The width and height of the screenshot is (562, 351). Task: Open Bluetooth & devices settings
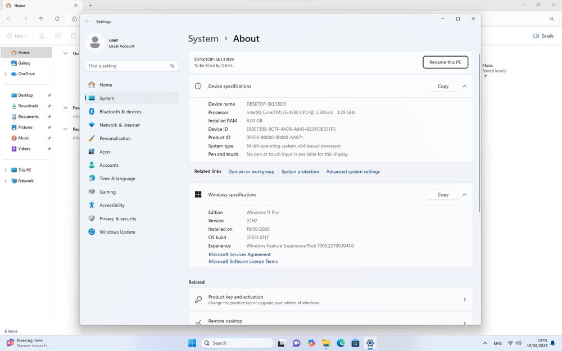click(x=132, y=112)
